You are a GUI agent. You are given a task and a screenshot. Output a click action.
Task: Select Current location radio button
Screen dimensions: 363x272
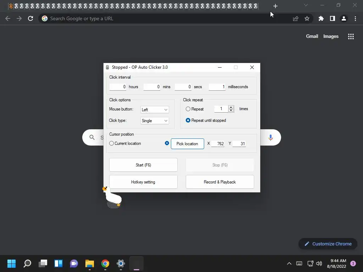click(x=111, y=143)
